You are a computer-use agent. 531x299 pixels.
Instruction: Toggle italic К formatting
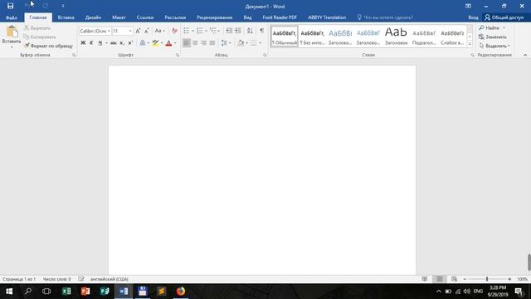tap(91, 43)
